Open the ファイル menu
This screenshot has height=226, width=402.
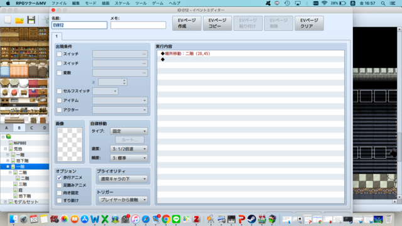click(x=59, y=3)
